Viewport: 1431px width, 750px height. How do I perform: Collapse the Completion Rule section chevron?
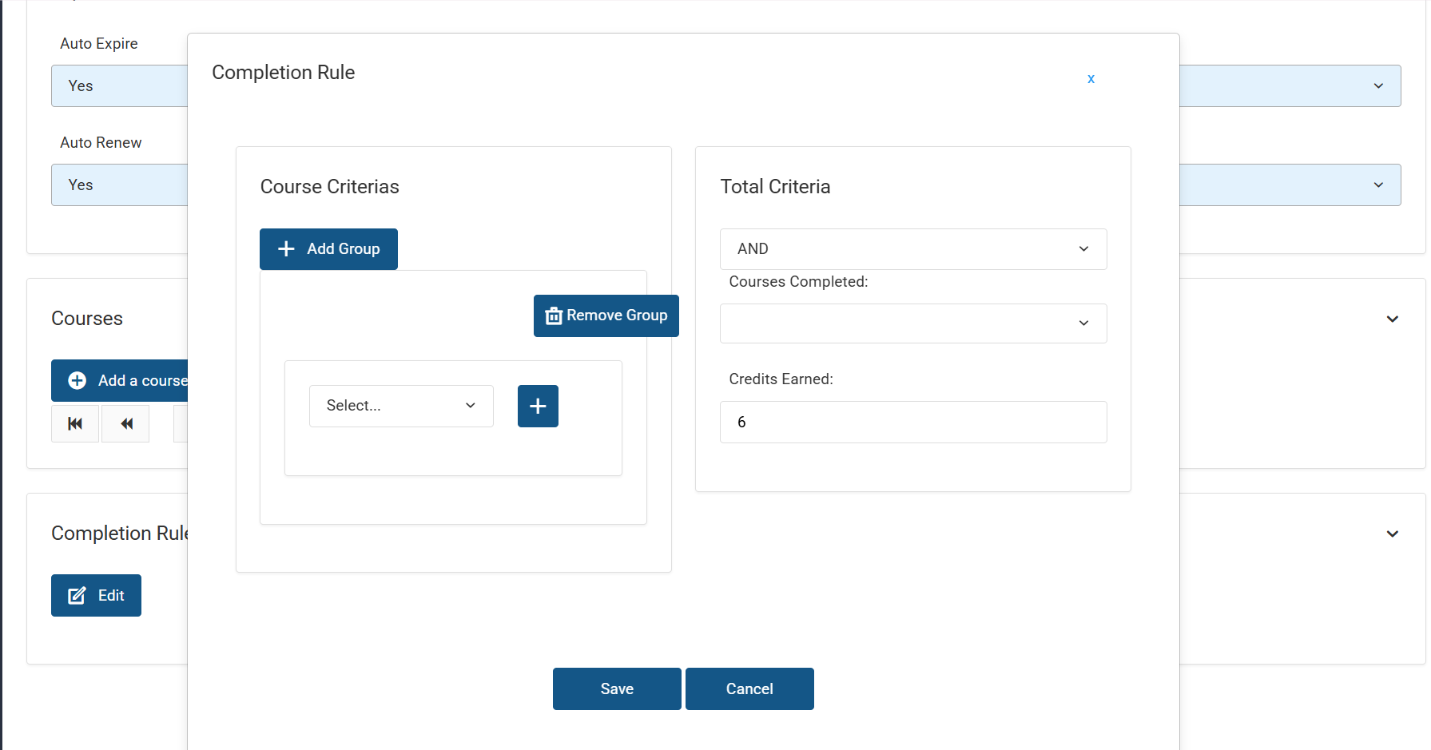(x=1392, y=534)
